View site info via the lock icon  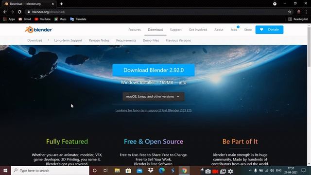(29, 12)
